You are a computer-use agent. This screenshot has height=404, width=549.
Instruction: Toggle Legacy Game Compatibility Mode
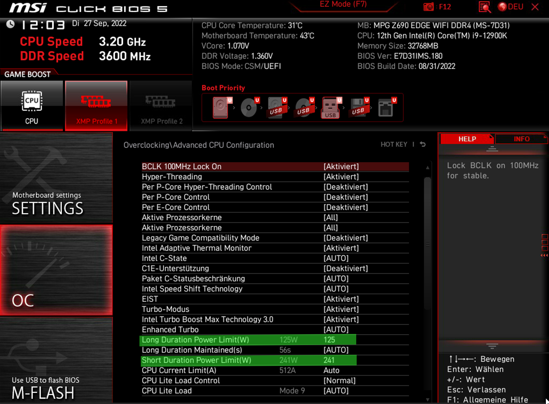click(x=275, y=238)
